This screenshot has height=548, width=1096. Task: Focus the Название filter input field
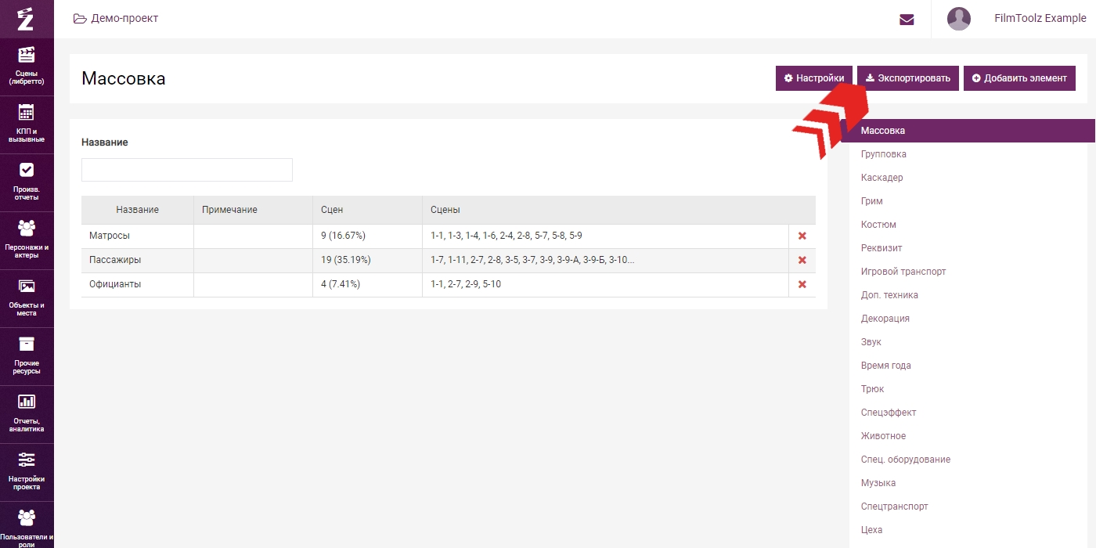click(x=187, y=170)
